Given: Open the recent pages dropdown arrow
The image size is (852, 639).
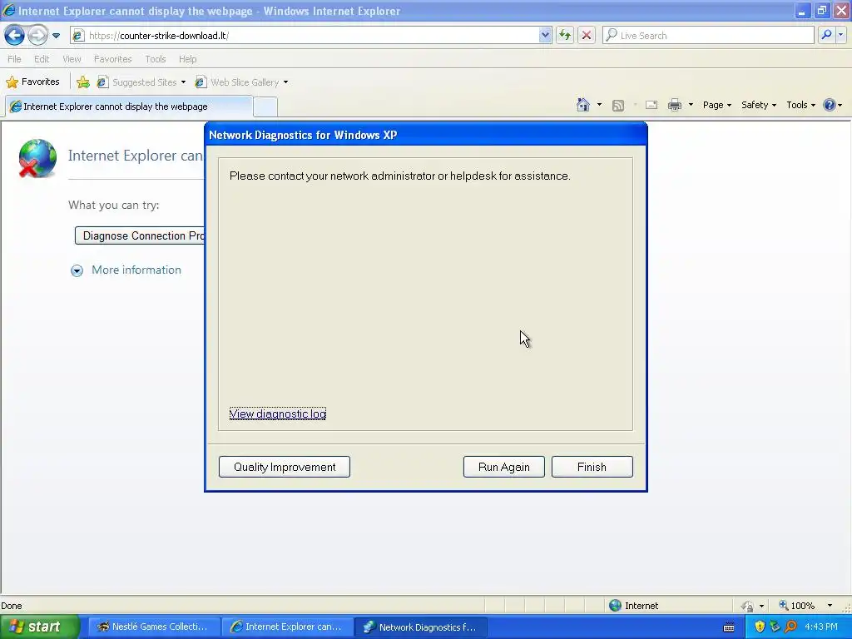Looking at the screenshot, I should [56, 36].
